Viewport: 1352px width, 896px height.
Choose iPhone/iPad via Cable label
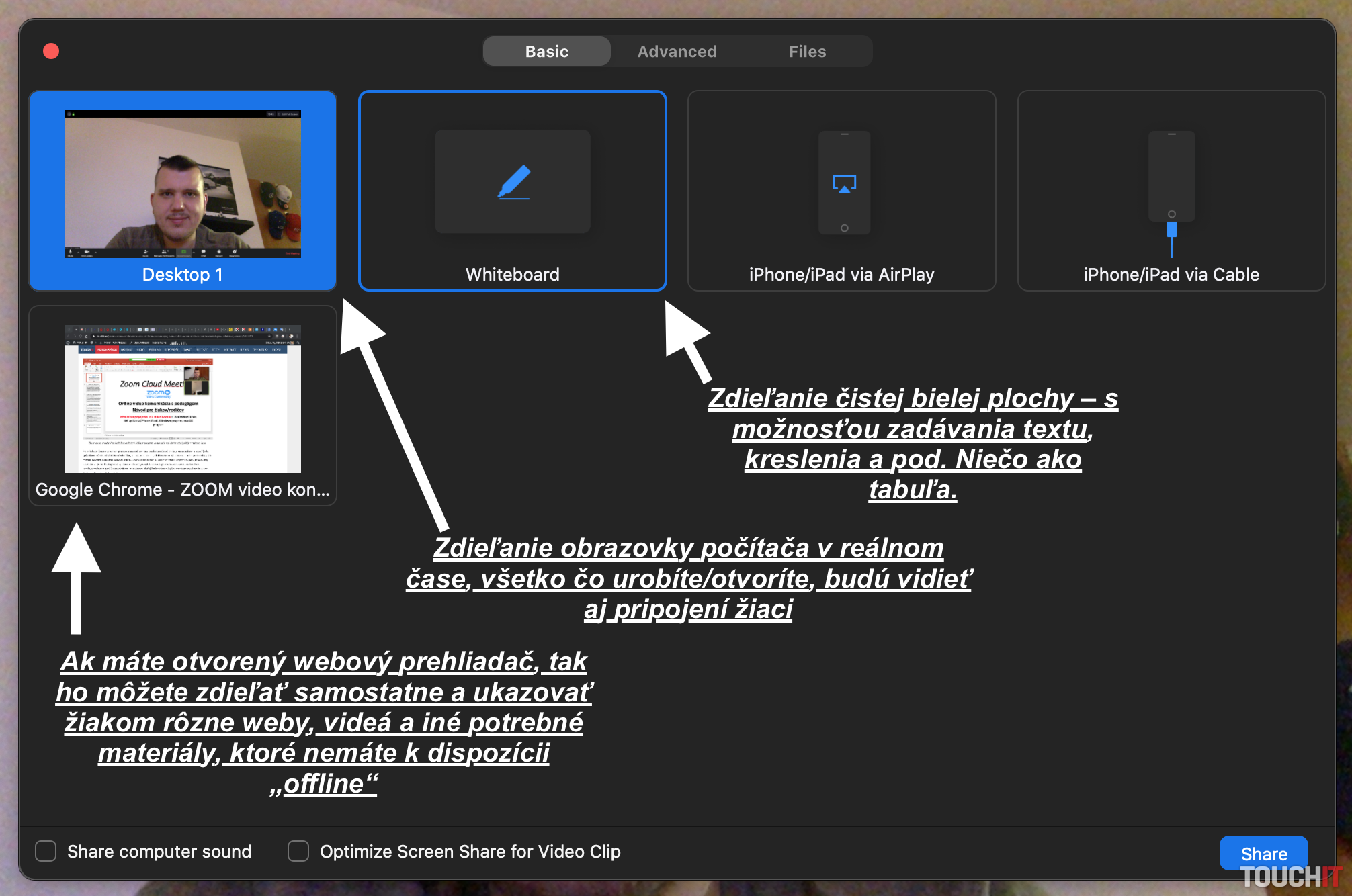point(1171,275)
